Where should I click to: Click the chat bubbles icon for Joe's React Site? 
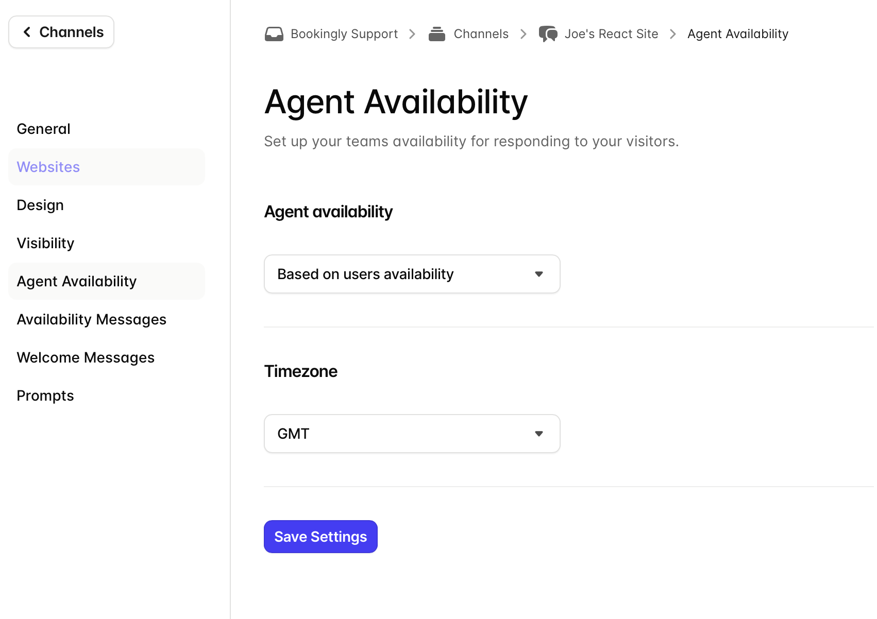click(x=548, y=34)
